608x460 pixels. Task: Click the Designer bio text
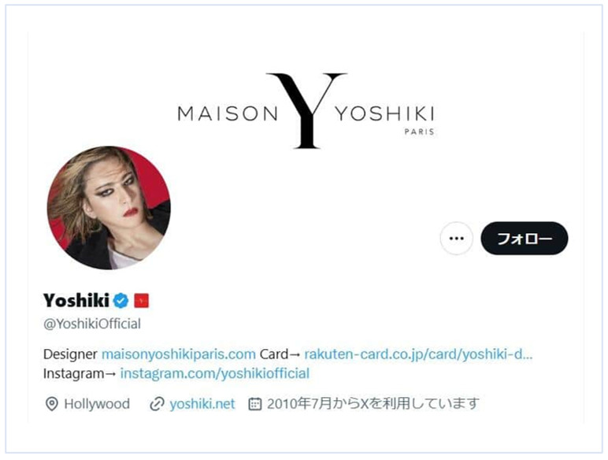pos(70,354)
